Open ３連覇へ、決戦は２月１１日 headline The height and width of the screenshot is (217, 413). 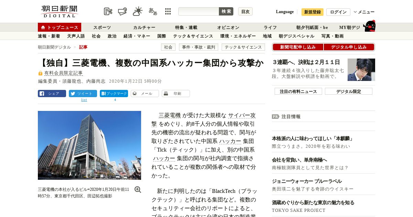tap(306, 62)
